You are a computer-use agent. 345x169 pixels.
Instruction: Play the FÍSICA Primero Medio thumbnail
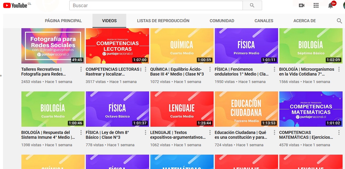coord(246,46)
